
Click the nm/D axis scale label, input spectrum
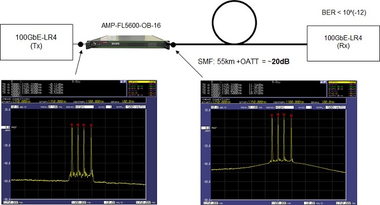point(113,202)
